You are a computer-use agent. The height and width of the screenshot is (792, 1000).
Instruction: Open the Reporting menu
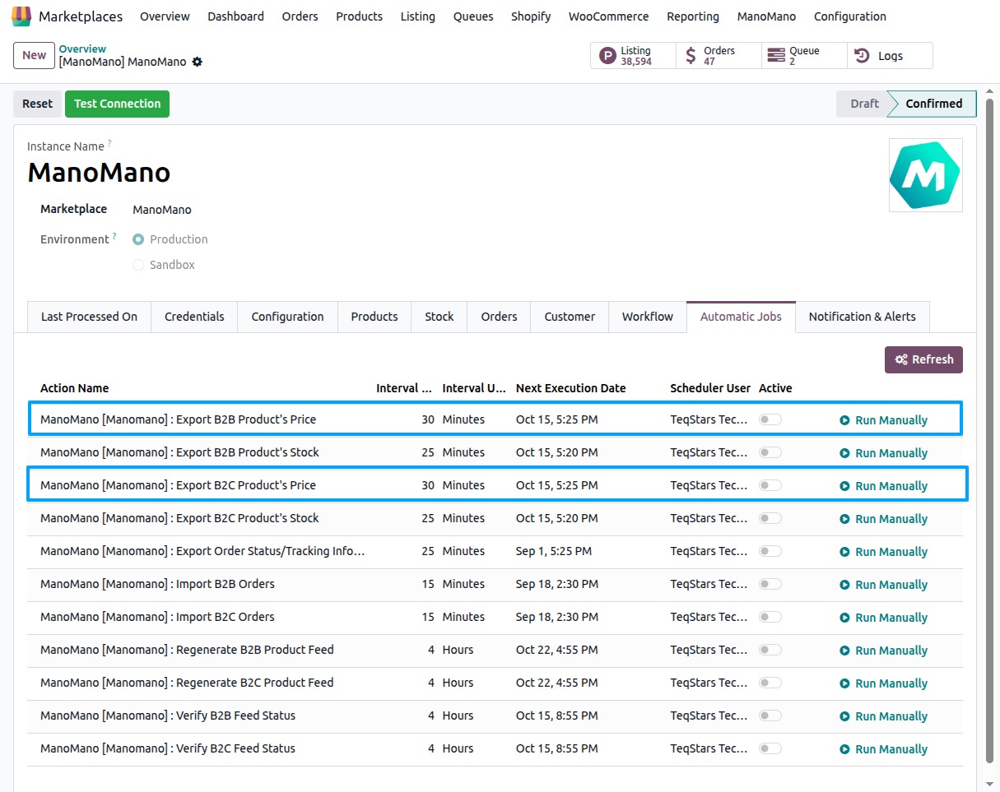tap(693, 16)
